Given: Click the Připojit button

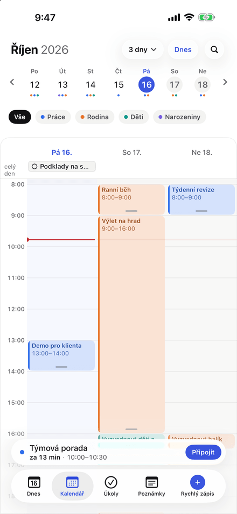Looking at the screenshot, I should point(203,452).
